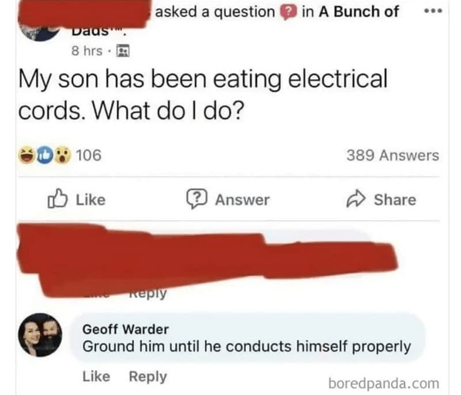This screenshot has height=395, width=461.
Task: Reply to Geoff Warder's comment
Action: tap(148, 377)
